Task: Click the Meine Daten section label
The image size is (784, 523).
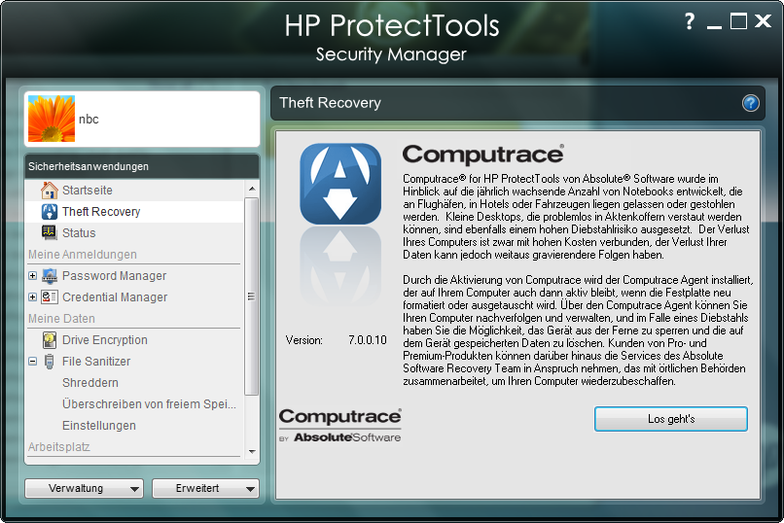Action: (x=61, y=319)
